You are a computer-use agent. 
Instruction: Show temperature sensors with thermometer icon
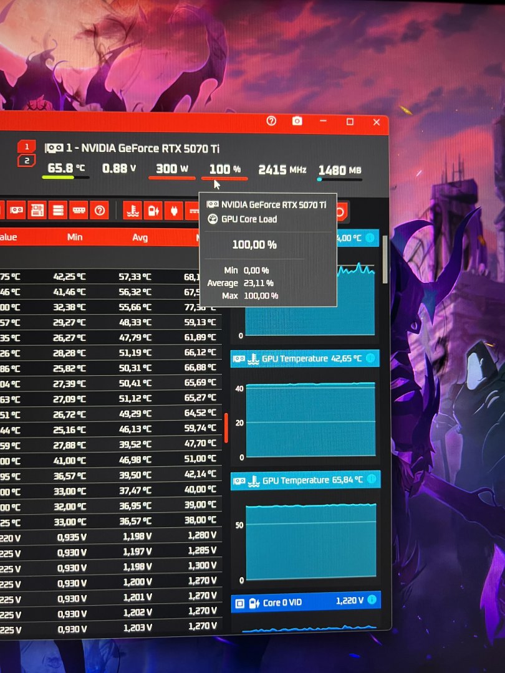click(x=133, y=211)
